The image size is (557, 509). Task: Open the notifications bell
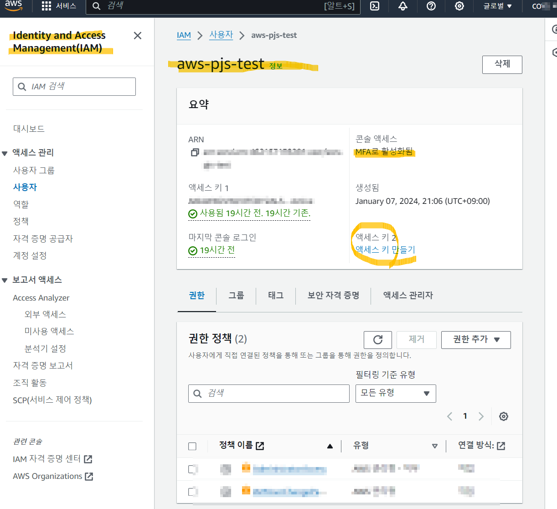[x=403, y=6]
